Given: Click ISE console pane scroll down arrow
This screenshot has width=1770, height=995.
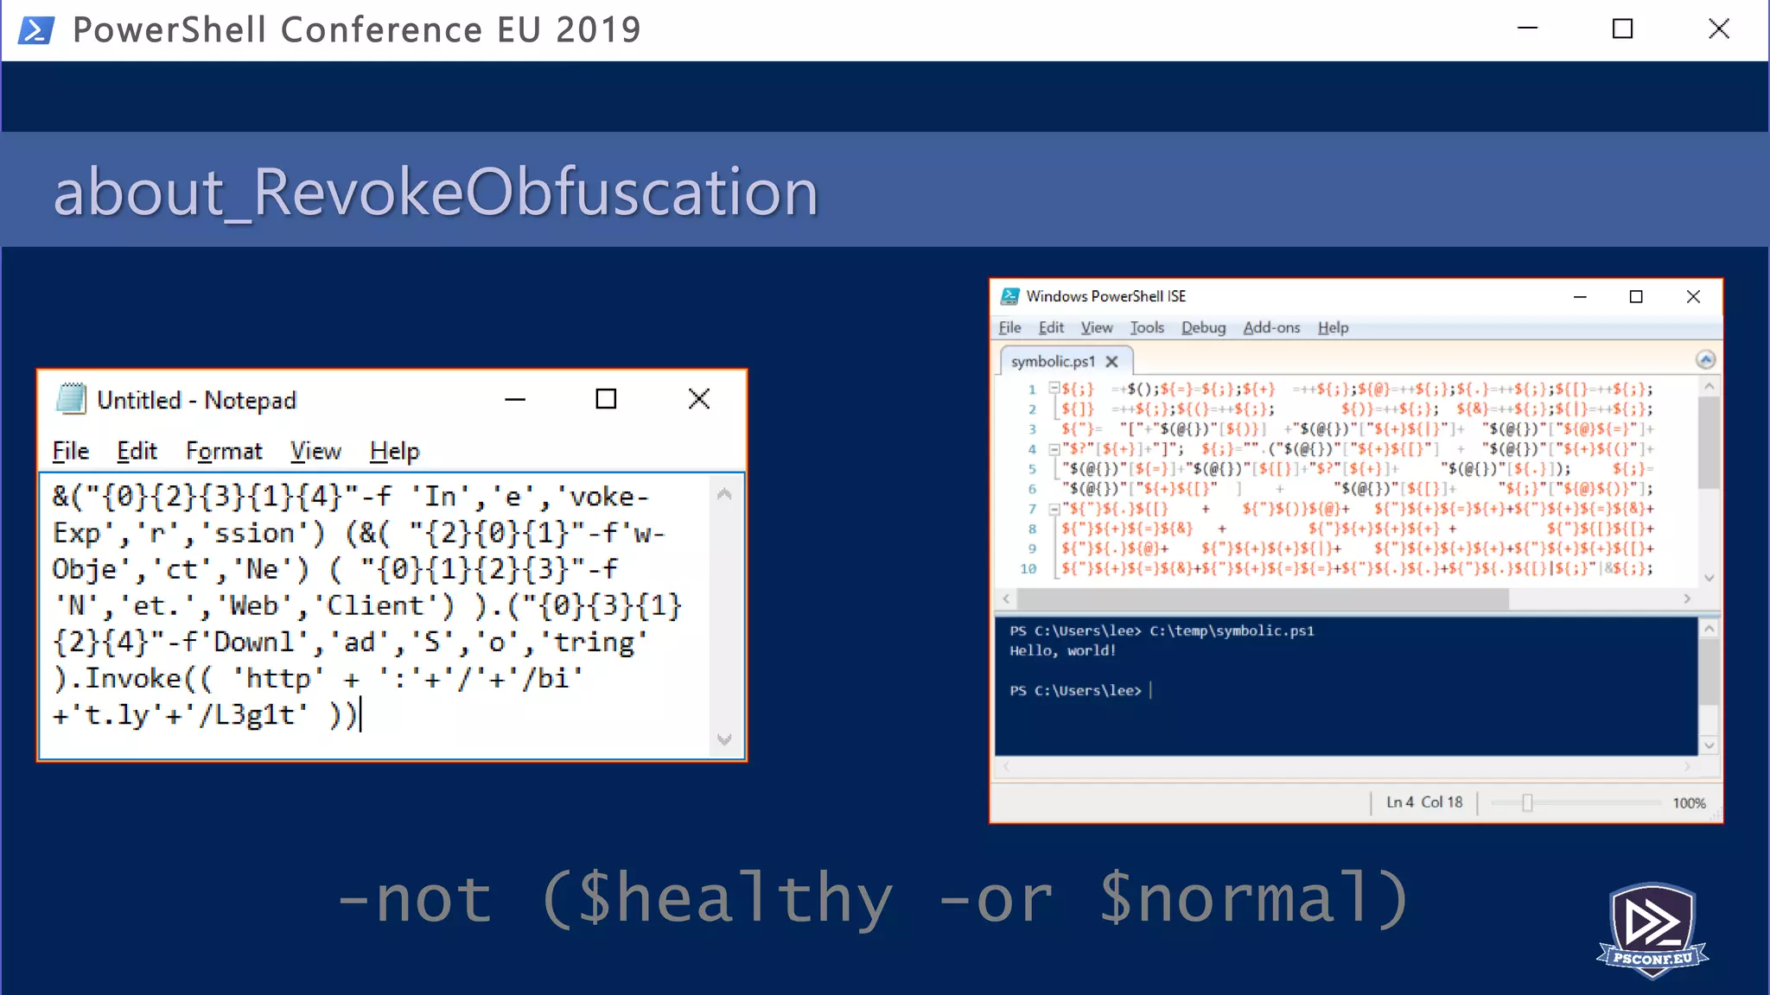Looking at the screenshot, I should click(1709, 745).
